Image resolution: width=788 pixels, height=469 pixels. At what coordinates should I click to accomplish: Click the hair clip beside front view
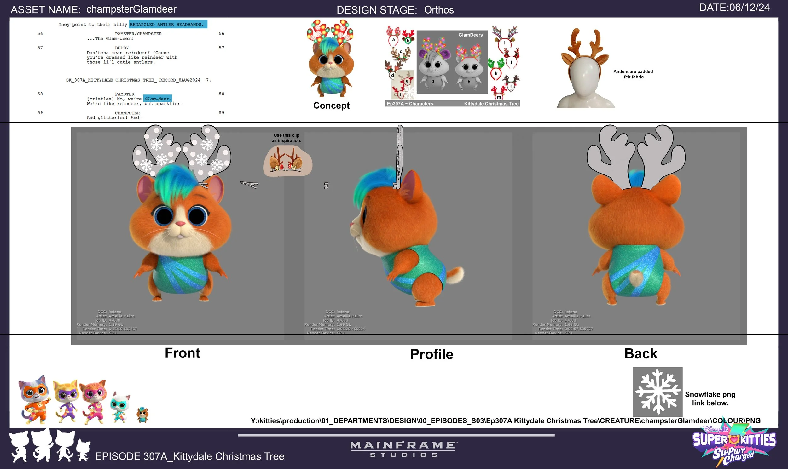pyautogui.click(x=249, y=185)
